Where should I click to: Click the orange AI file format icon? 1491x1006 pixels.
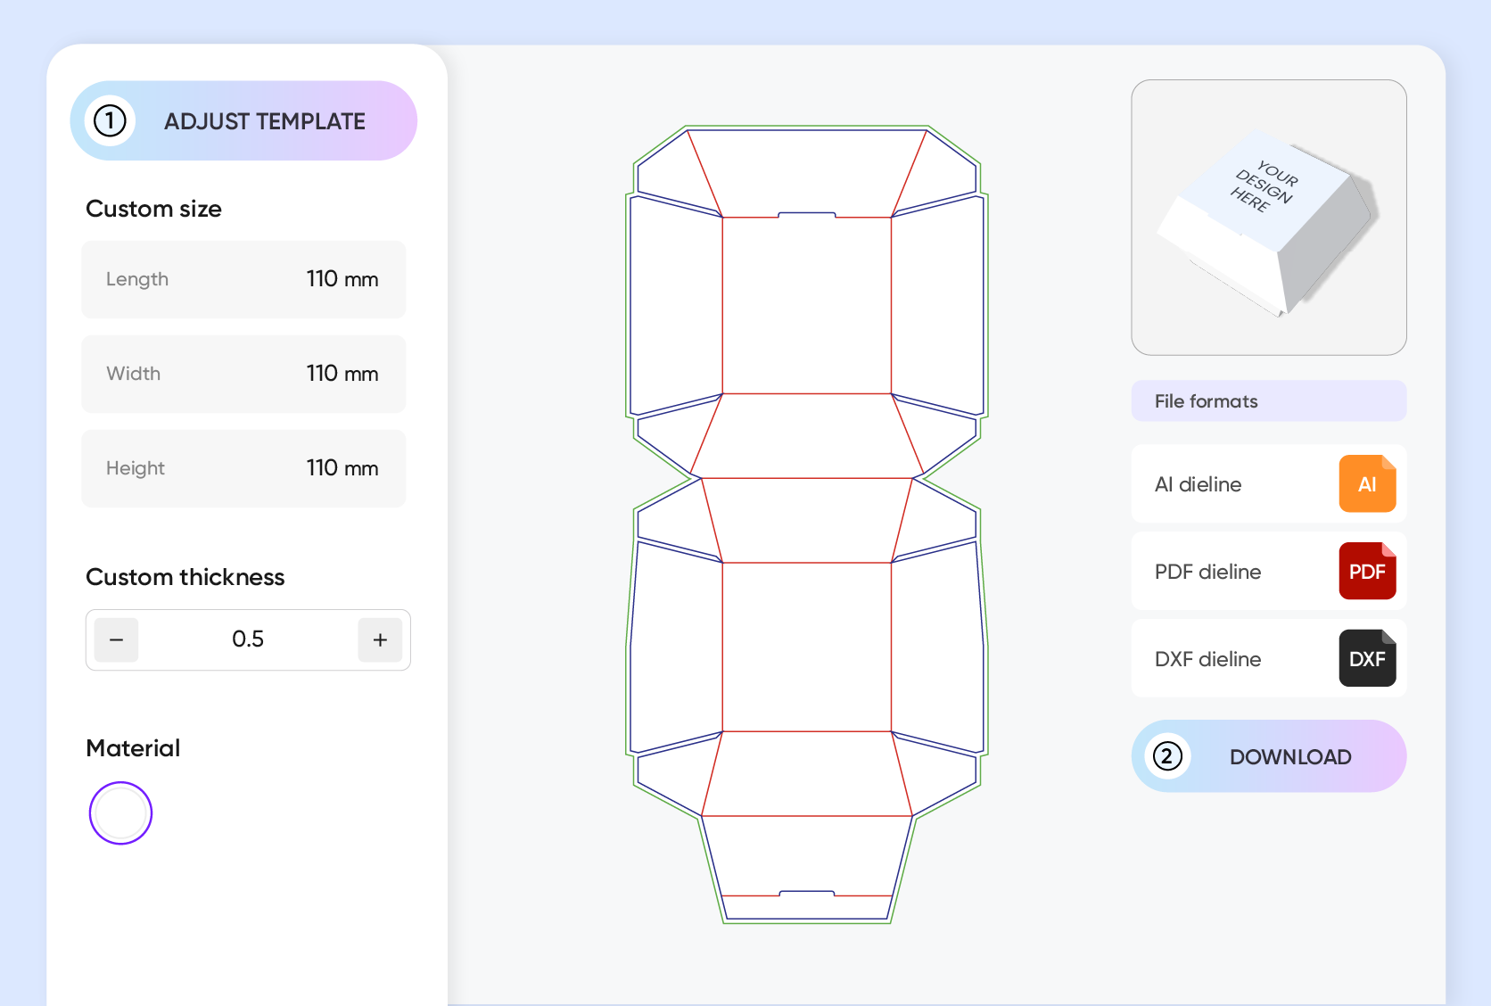tap(1366, 484)
